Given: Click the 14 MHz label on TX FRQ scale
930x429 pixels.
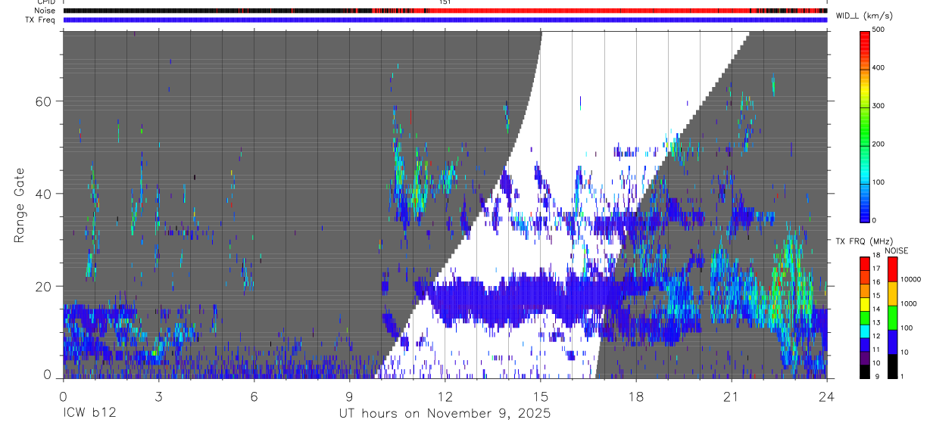Looking at the screenshot, I should pos(878,309).
